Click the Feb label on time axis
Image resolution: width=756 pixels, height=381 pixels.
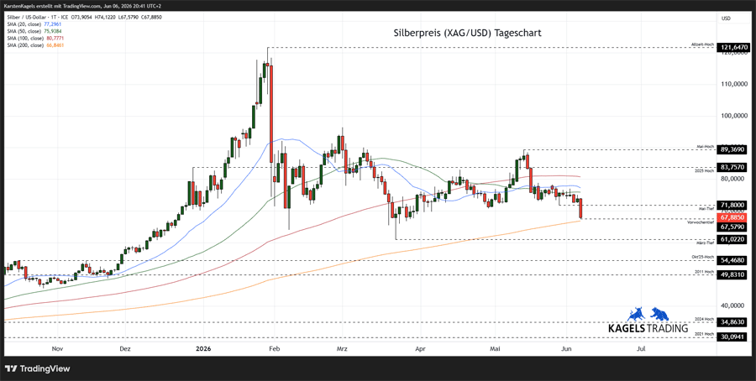(x=274, y=347)
